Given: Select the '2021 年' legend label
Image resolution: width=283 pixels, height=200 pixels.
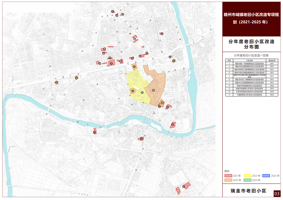Looking at the screenshot, I should click(x=237, y=176).
